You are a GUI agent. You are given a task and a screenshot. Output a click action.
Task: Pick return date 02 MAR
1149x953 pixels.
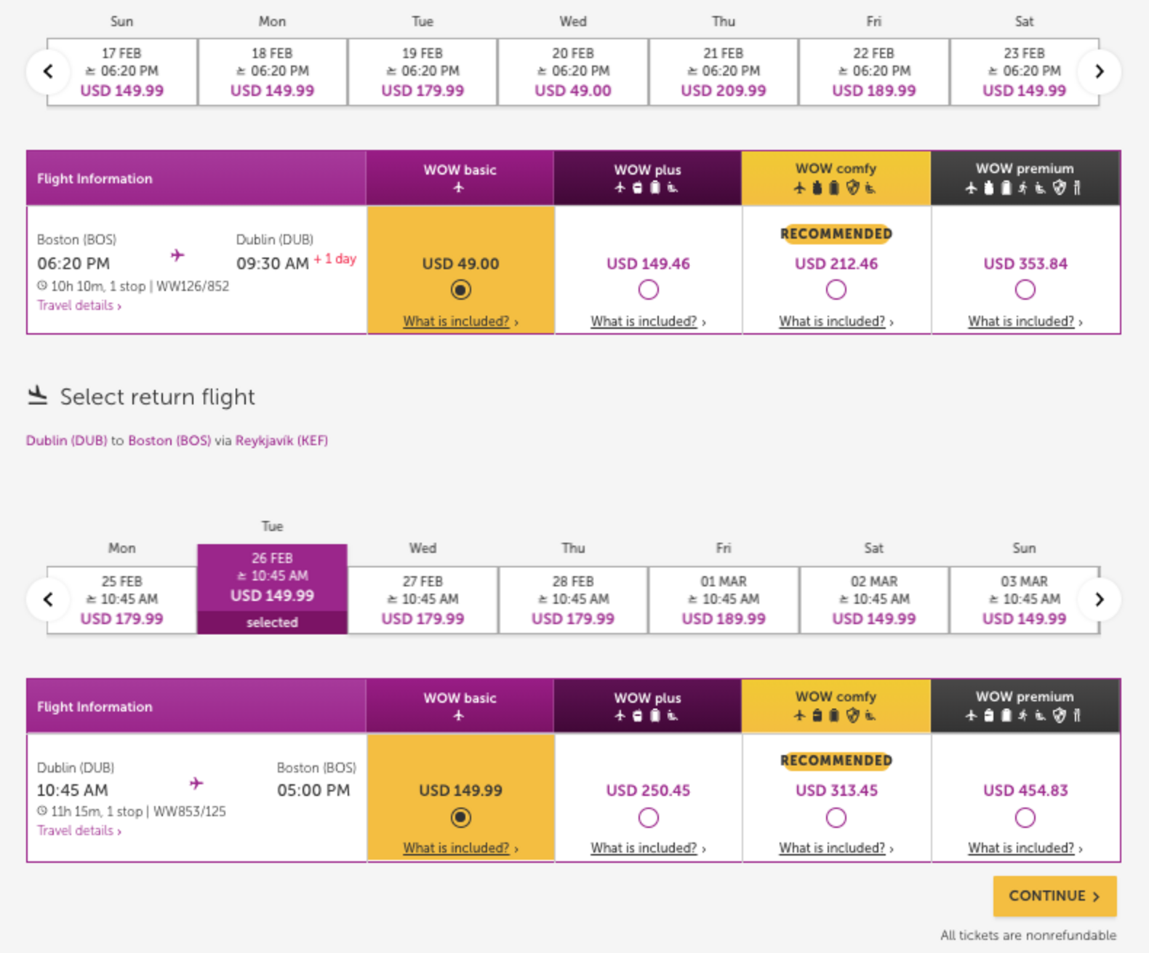(874, 600)
